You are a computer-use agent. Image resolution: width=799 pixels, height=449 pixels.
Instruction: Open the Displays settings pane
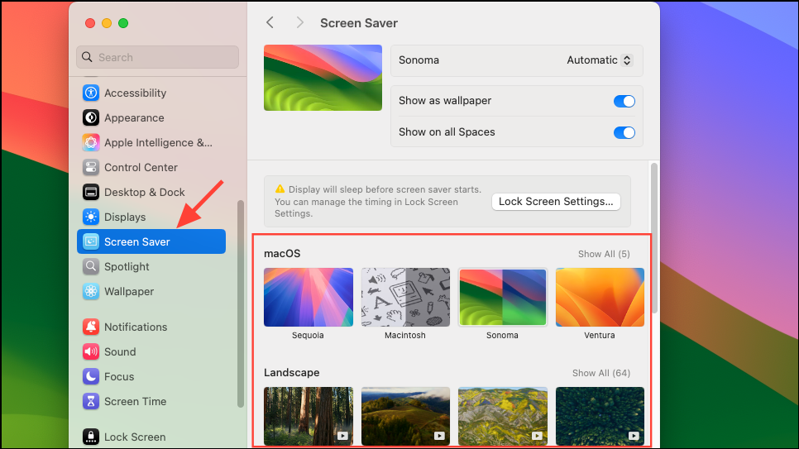(151, 217)
